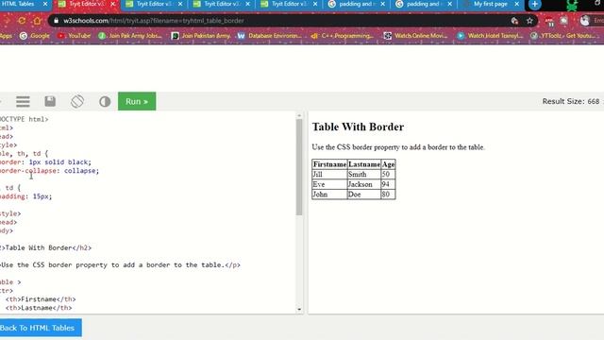Click the Age header cell in result
Screen dimensions: 604x340
click(x=388, y=164)
